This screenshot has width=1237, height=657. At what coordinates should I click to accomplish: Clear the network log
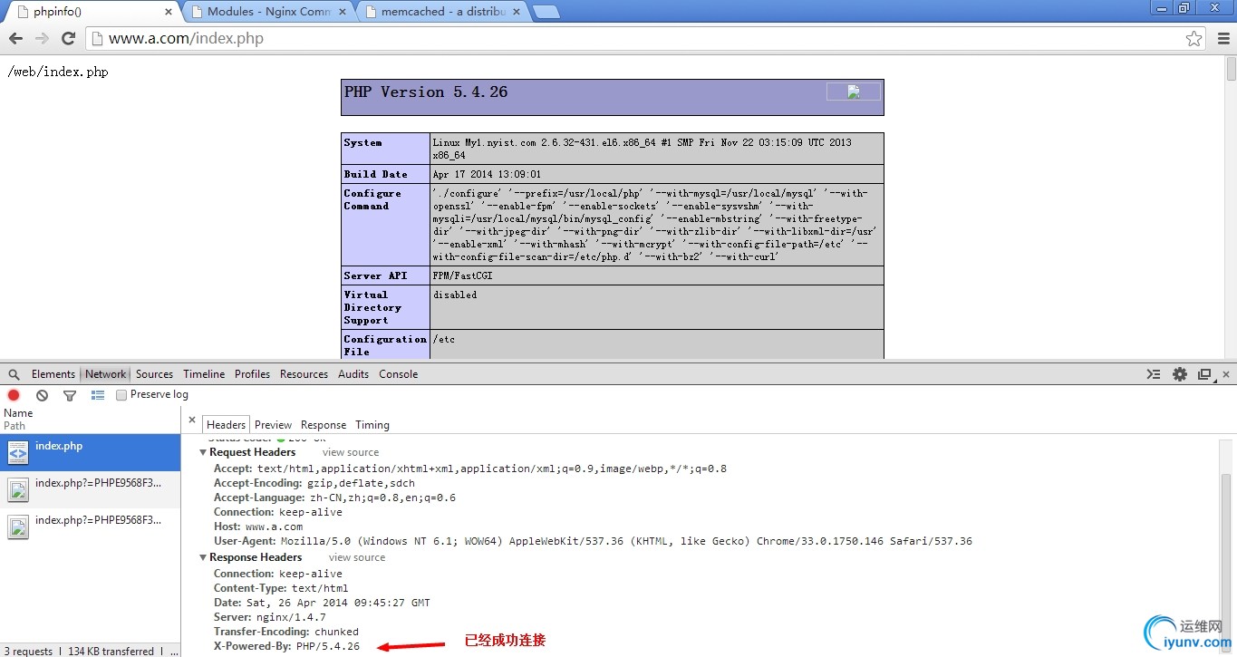coord(42,395)
